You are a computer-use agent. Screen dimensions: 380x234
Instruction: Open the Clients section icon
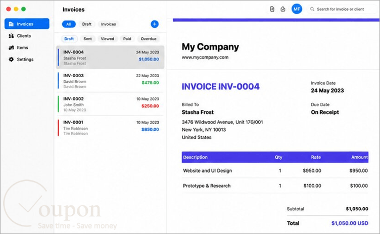tap(11, 36)
